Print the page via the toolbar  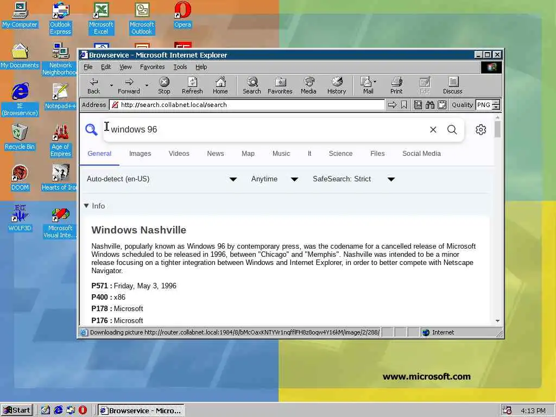point(396,86)
